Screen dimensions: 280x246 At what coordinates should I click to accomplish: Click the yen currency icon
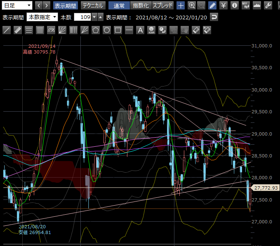[223, 5]
